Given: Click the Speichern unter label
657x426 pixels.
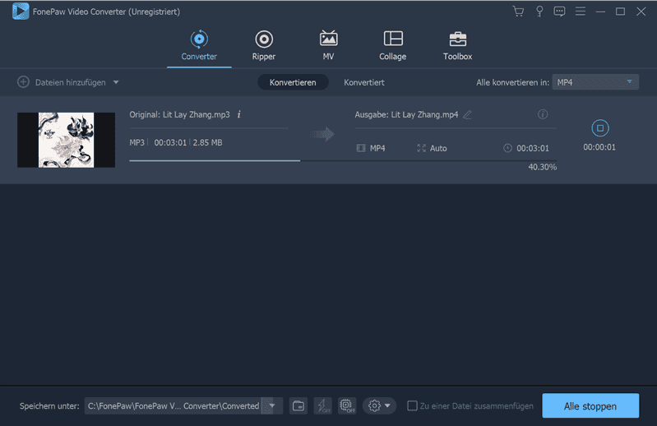Looking at the screenshot, I should [x=49, y=406].
